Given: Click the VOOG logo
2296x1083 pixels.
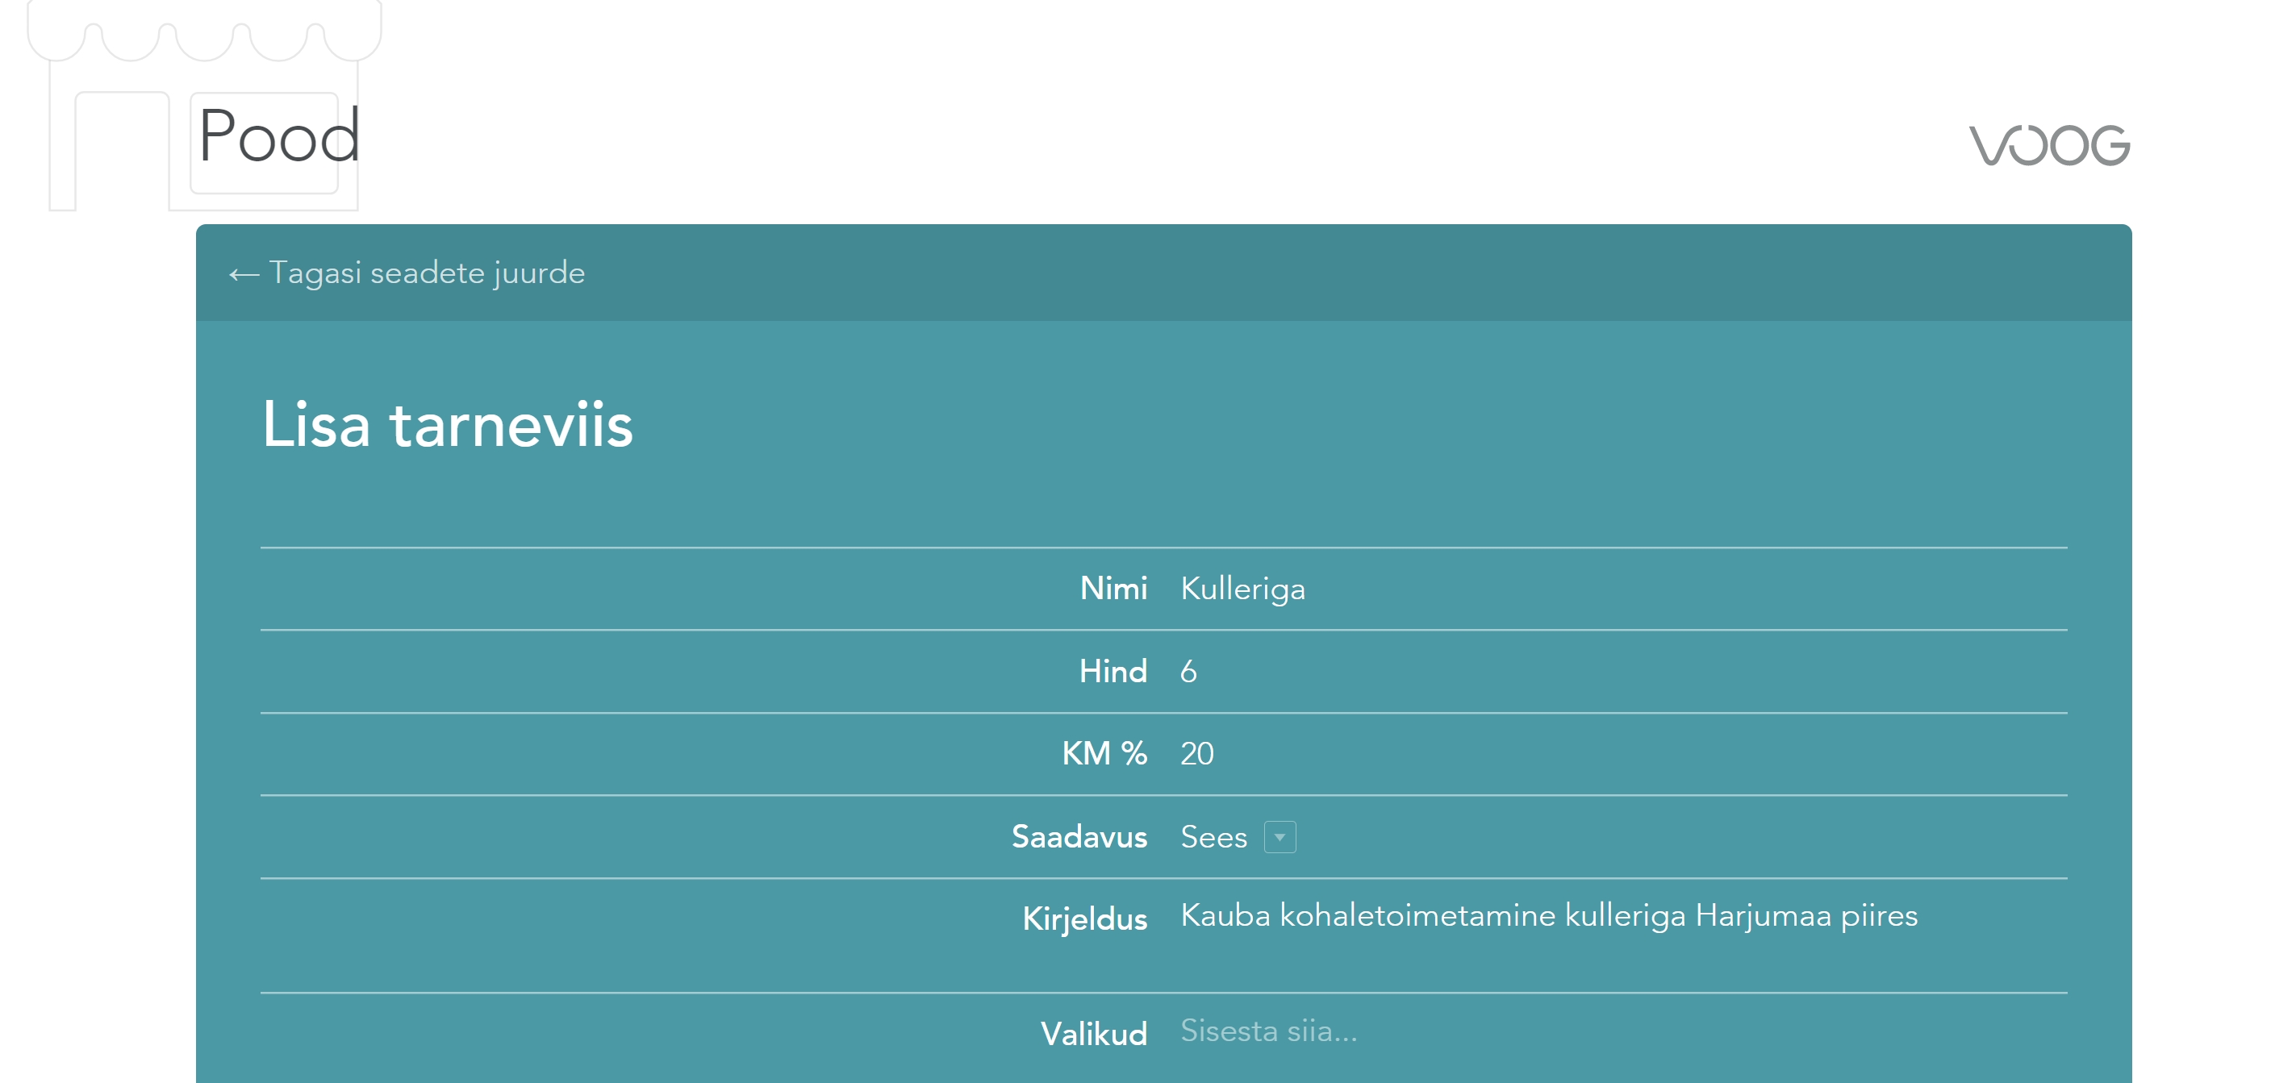Looking at the screenshot, I should point(2048,146).
